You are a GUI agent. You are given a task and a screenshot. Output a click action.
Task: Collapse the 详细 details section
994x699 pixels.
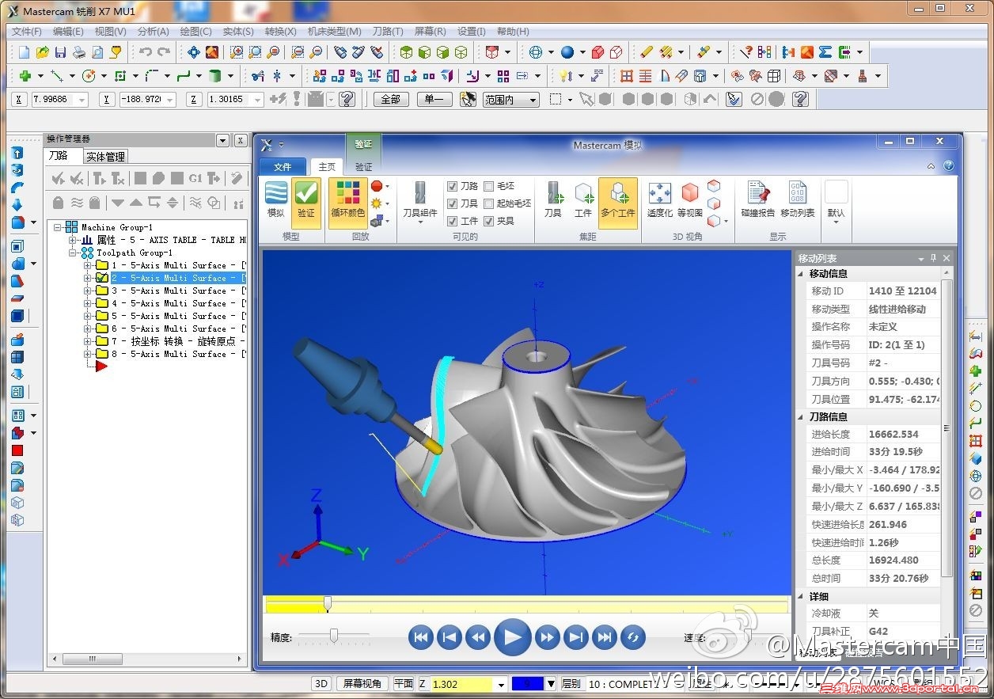tap(801, 596)
